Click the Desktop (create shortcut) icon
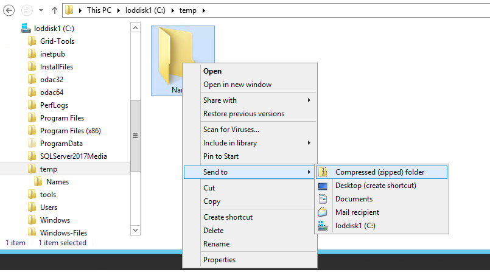 pyautogui.click(x=323, y=186)
